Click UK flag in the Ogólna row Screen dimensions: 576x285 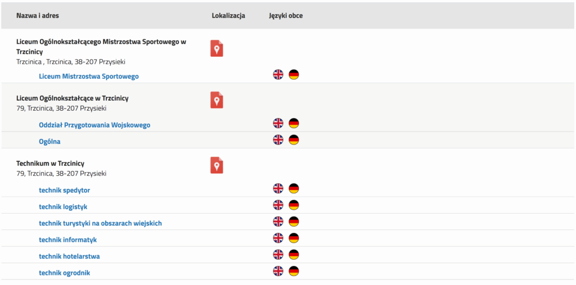coord(278,139)
